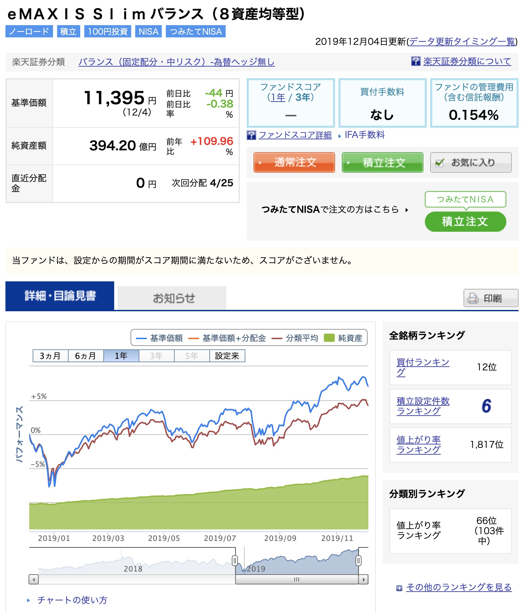Select the 設定来 chart period
This screenshot has height=613, width=524.
227,356
